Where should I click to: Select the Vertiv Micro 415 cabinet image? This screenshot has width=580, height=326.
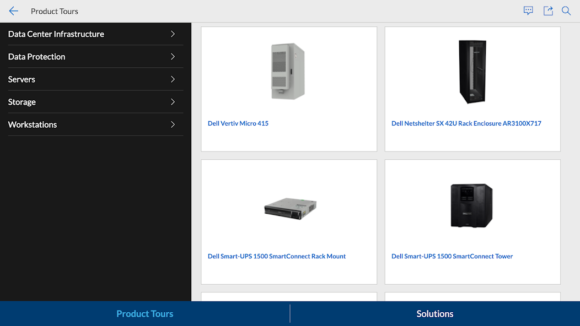[288, 71]
